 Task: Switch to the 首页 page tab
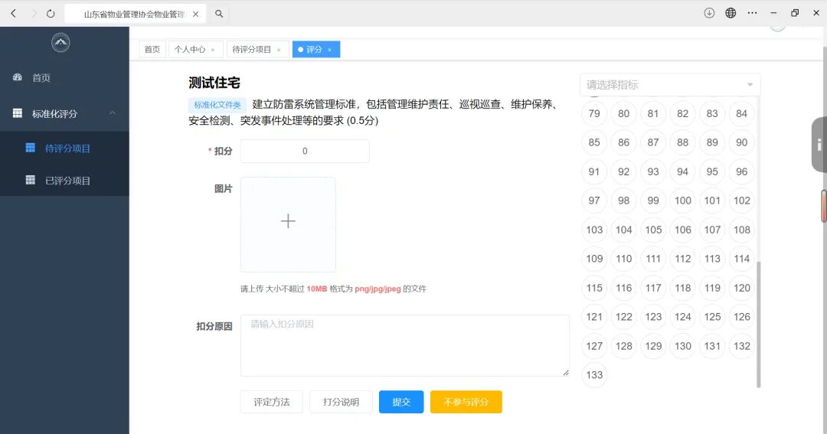(x=152, y=49)
